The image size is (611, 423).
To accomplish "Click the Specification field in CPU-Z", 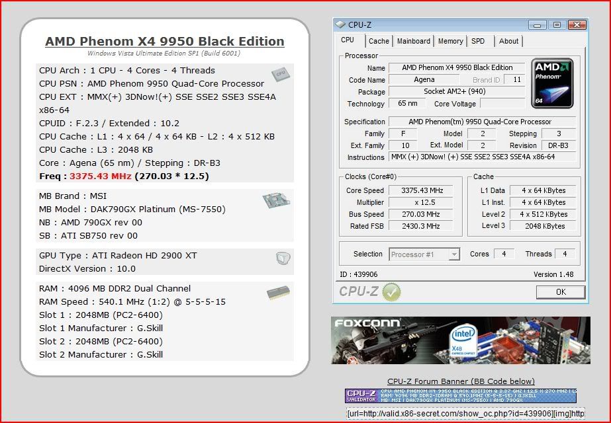I will 482,122.
